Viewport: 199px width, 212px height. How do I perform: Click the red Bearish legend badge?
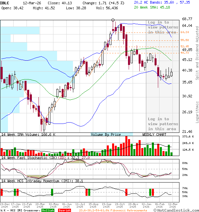coord(64,210)
